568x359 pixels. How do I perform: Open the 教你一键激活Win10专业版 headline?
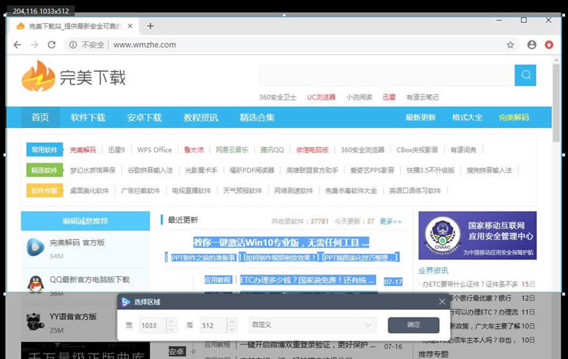pyautogui.click(x=281, y=242)
